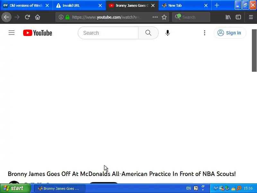Click the 15:16 system clock
Screen dimensions: 257x193
pos(248,188)
